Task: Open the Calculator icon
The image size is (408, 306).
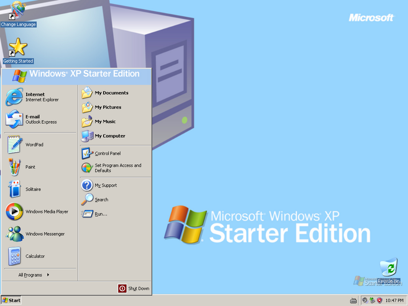Action: pyautogui.click(x=15, y=256)
